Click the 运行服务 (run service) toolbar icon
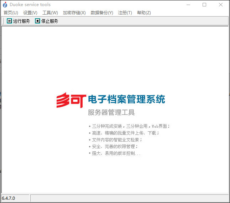The image size is (230, 203). 10,21
